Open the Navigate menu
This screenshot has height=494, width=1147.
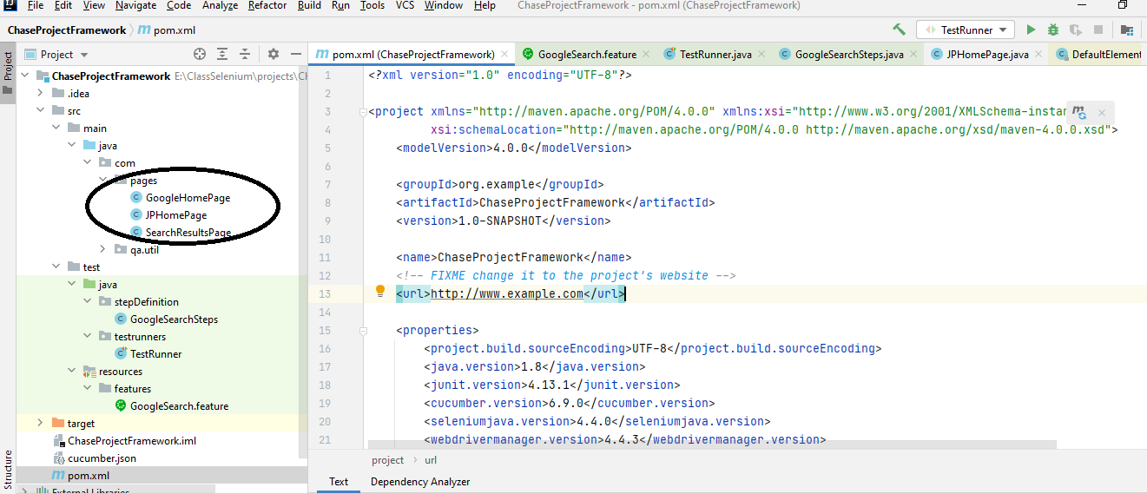[135, 5]
